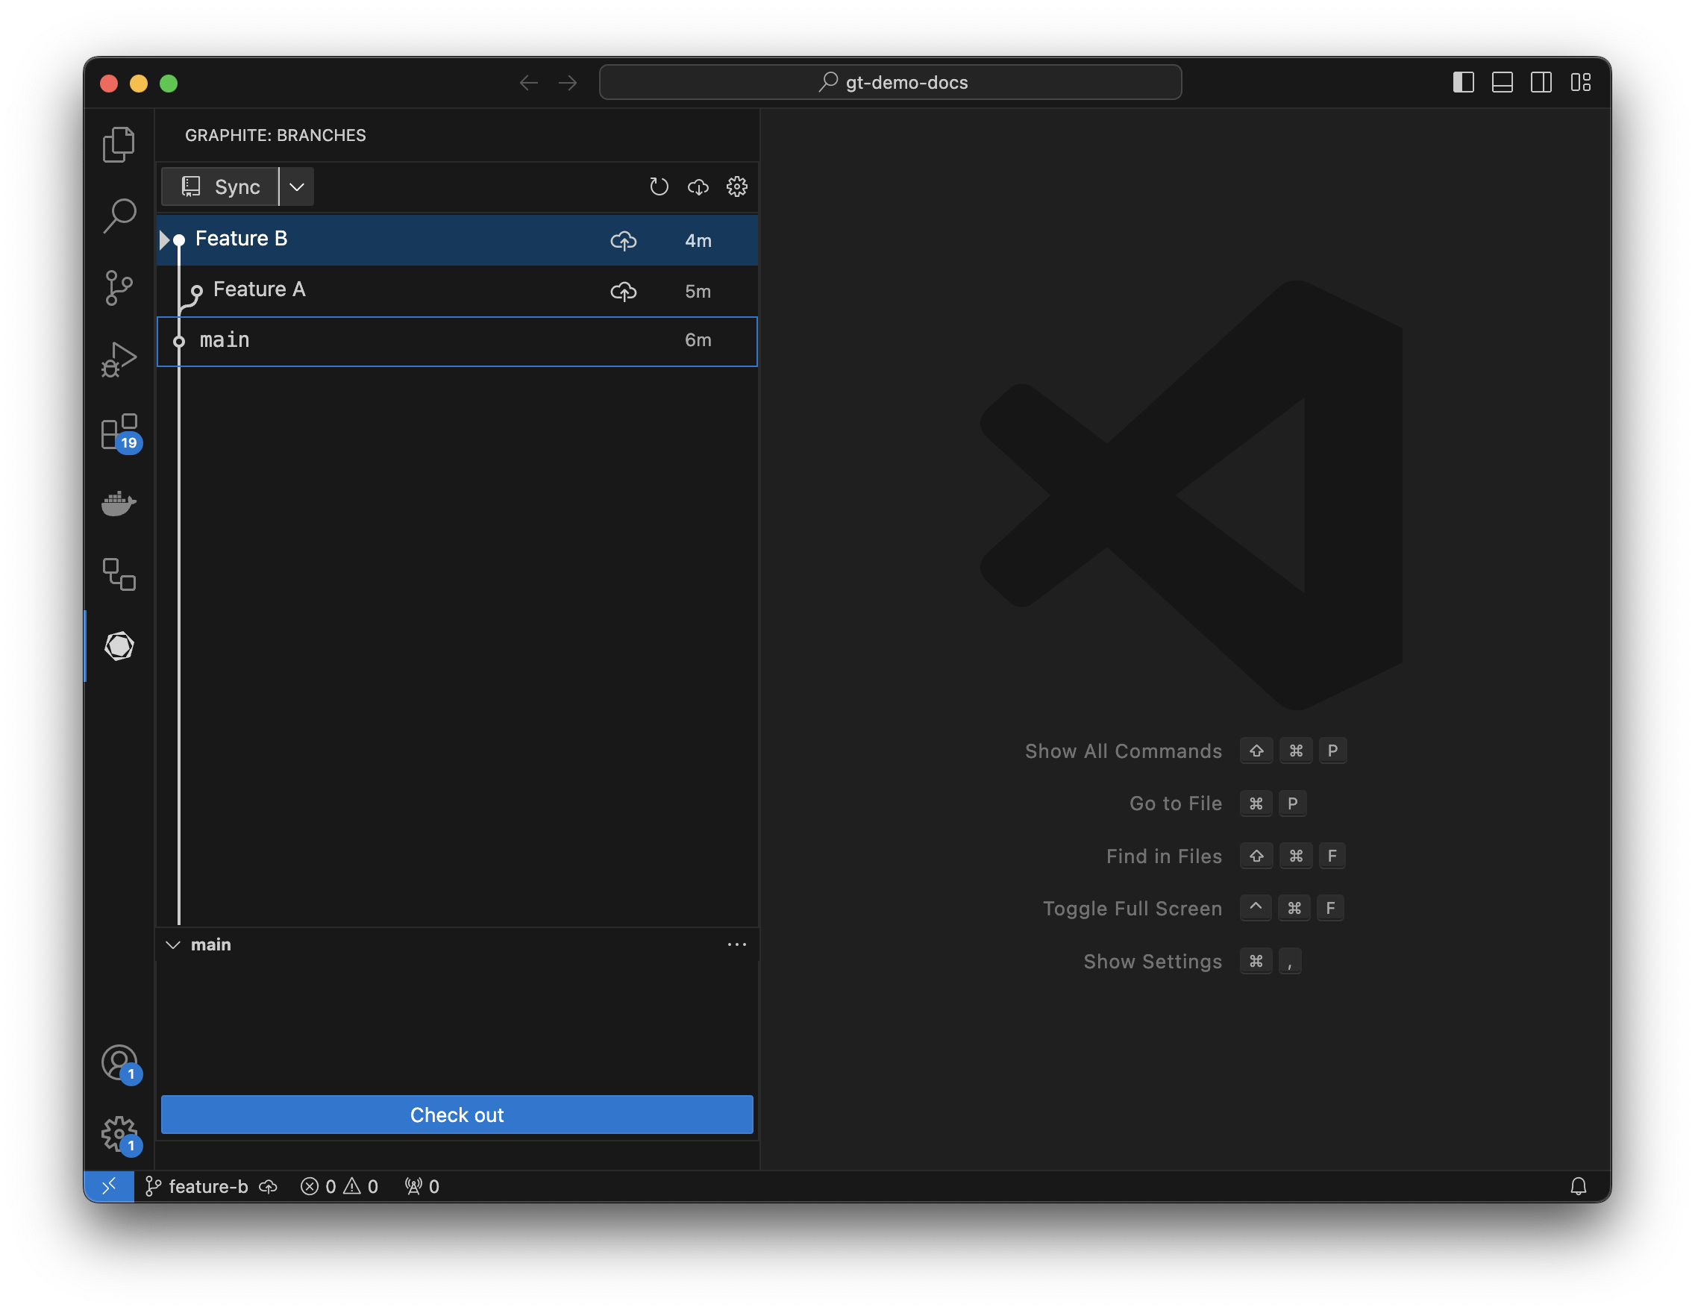Click the submit cloud icon on Feature A
The image size is (1695, 1313).
pyautogui.click(x=623, y=292)
